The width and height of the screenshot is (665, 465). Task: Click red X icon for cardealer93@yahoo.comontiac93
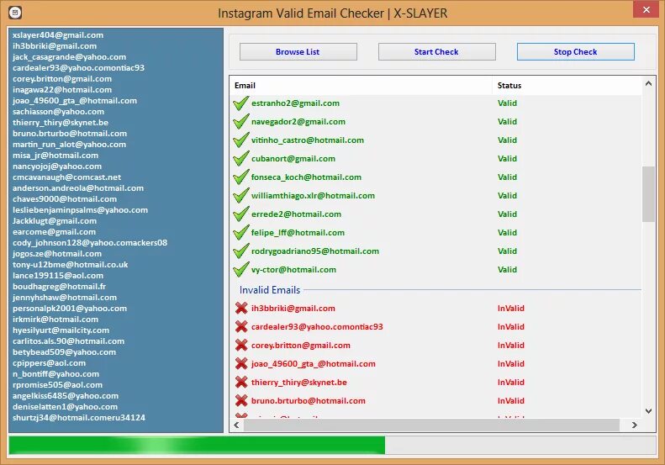click(x=241, y=327)
